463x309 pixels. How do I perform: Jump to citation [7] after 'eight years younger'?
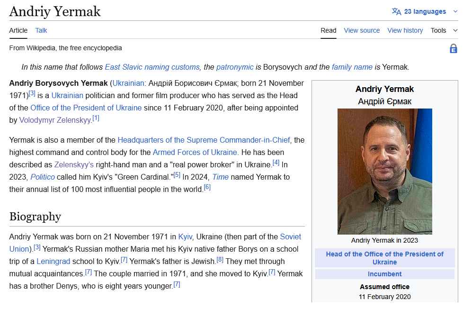(x=177, y=284)
